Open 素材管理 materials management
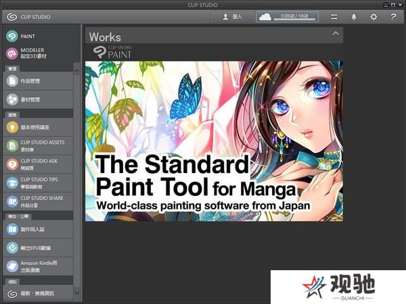This screenshot has width=406, height=304. pos(38,99)
